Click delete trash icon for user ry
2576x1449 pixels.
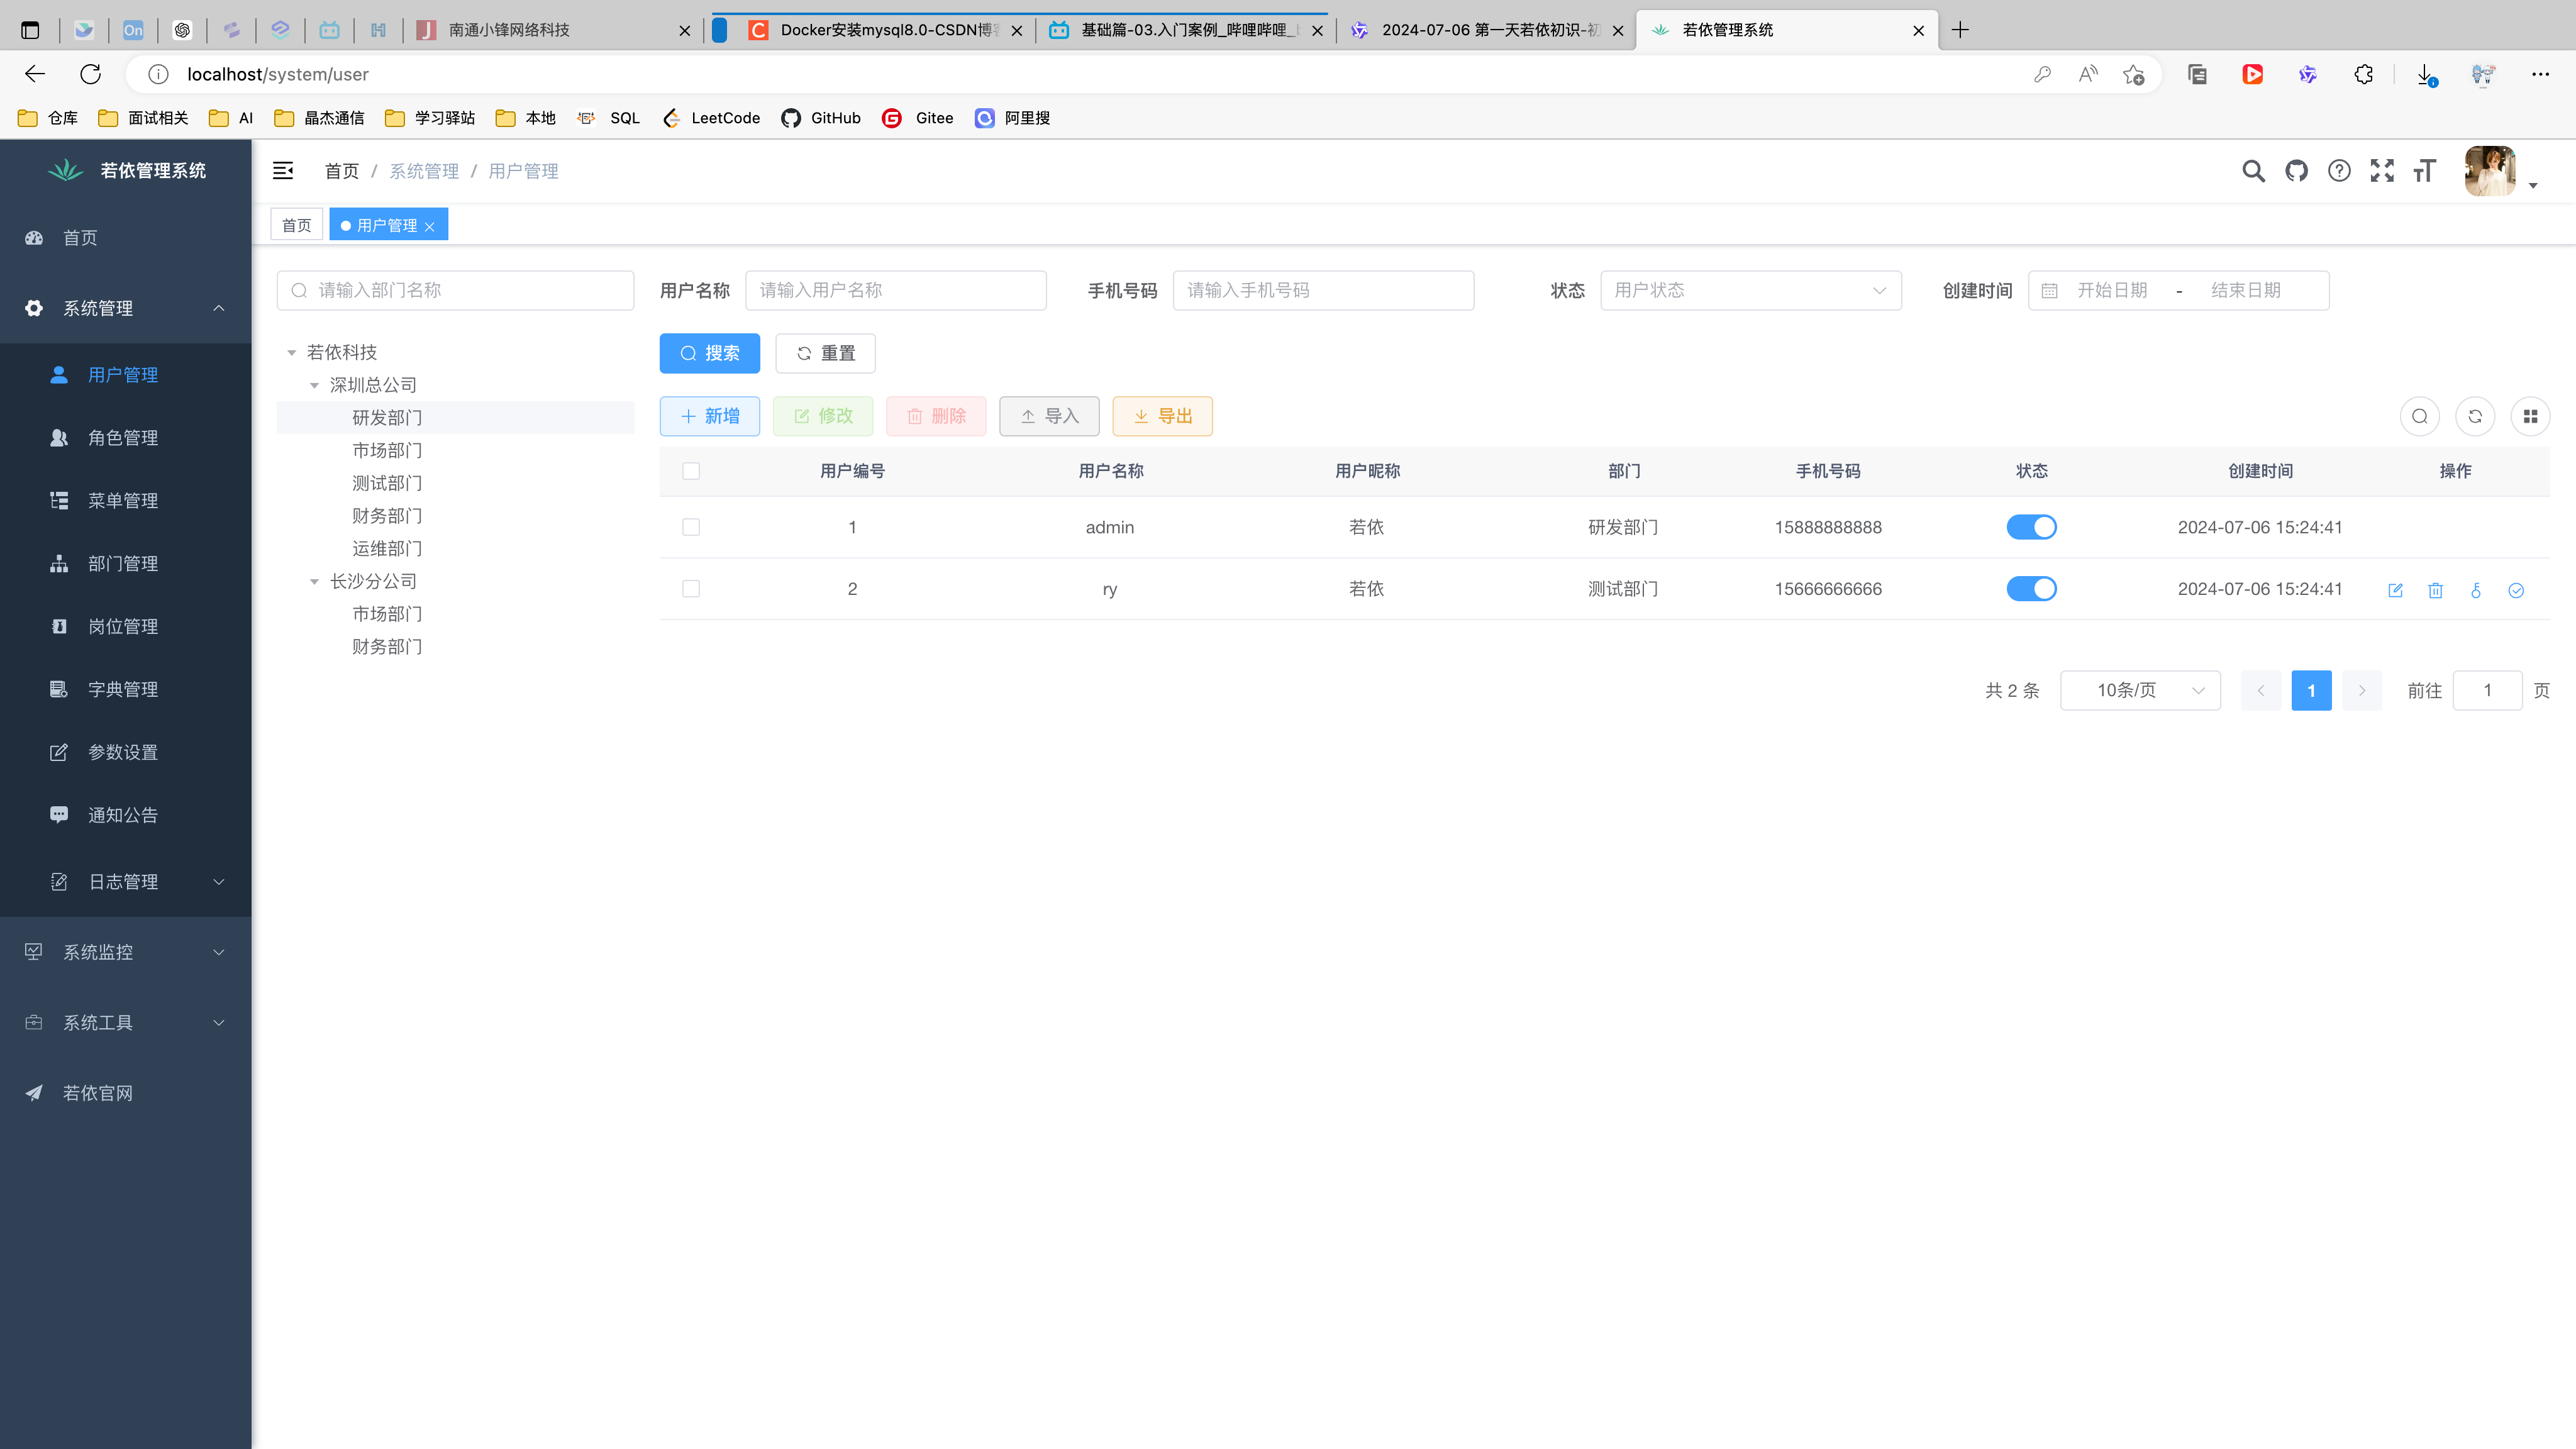(x=2435, y=590)
